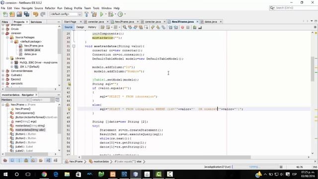Screen dimensions: 318x179
Task: Collapse the Libraries node
Action: (x=7, y=58)
